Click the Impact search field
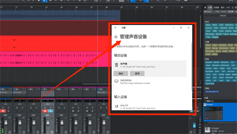This screenshot has height=134, width=237. (x=221, y=16)
